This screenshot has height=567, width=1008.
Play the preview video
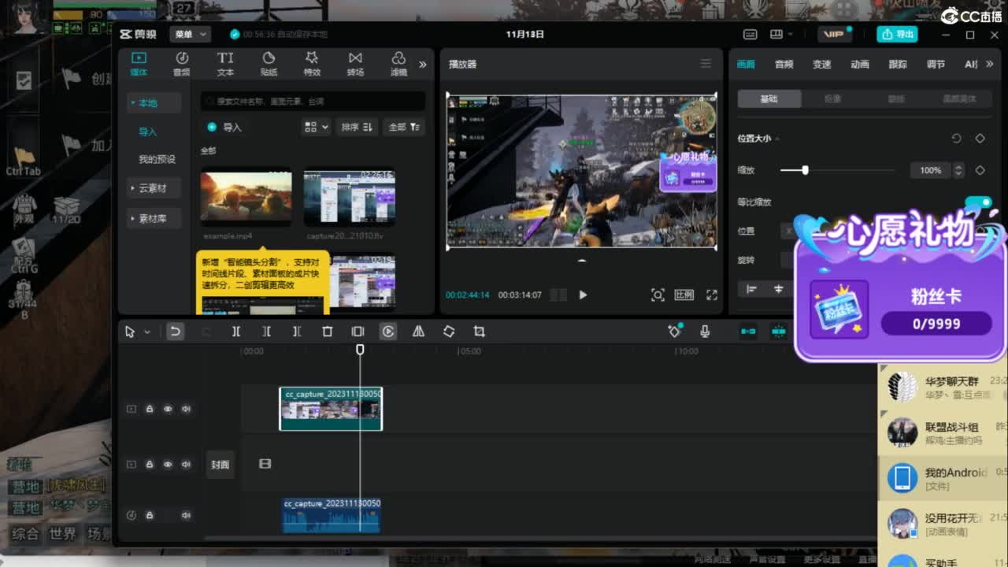[x=583, y=295]
